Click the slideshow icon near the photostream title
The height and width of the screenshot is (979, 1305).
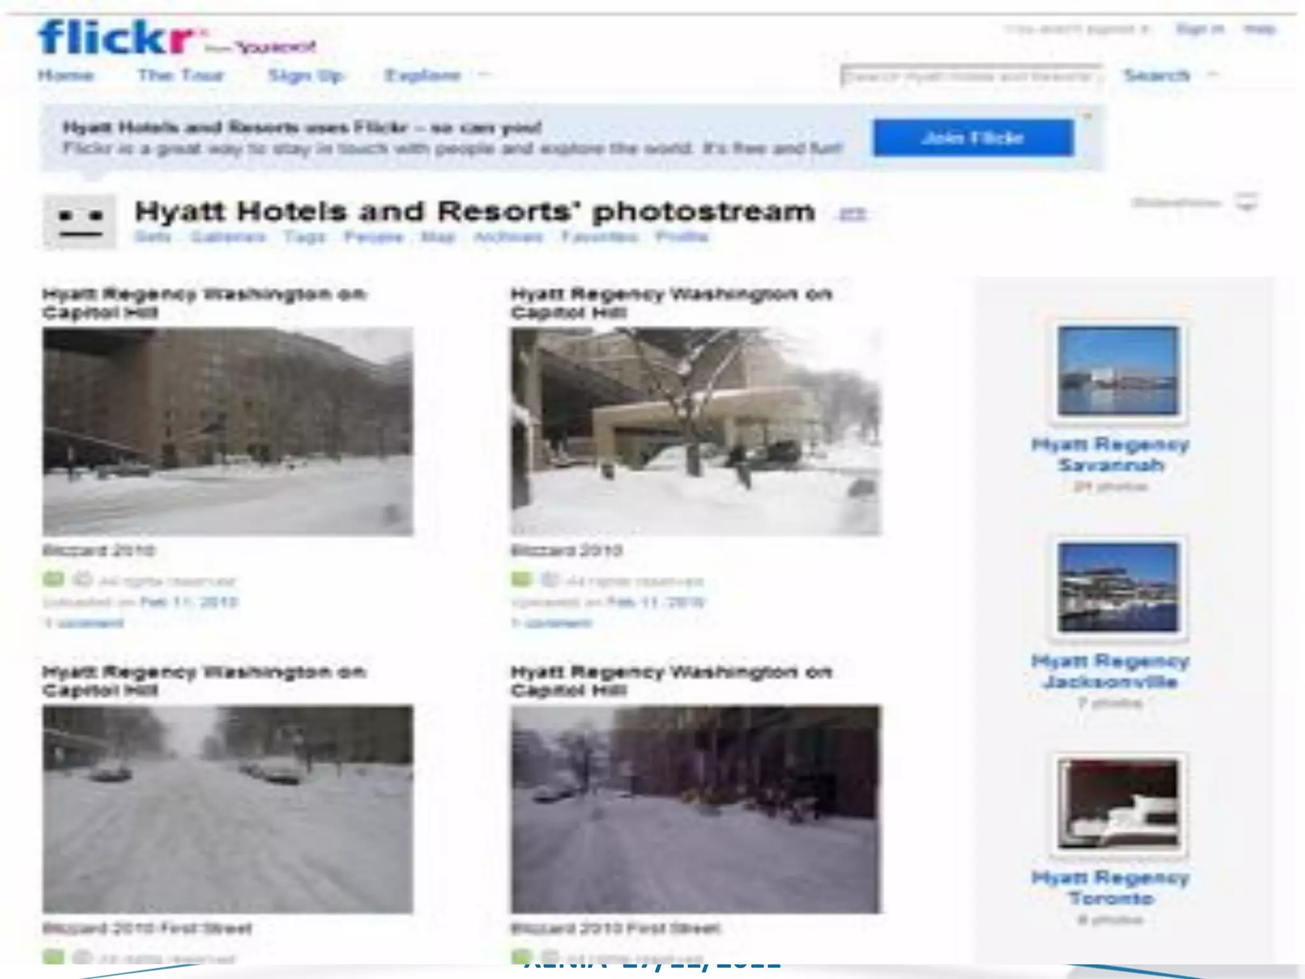[1246, 203]
